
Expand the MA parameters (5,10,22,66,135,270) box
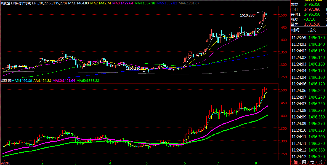click(x=33, y=3)
